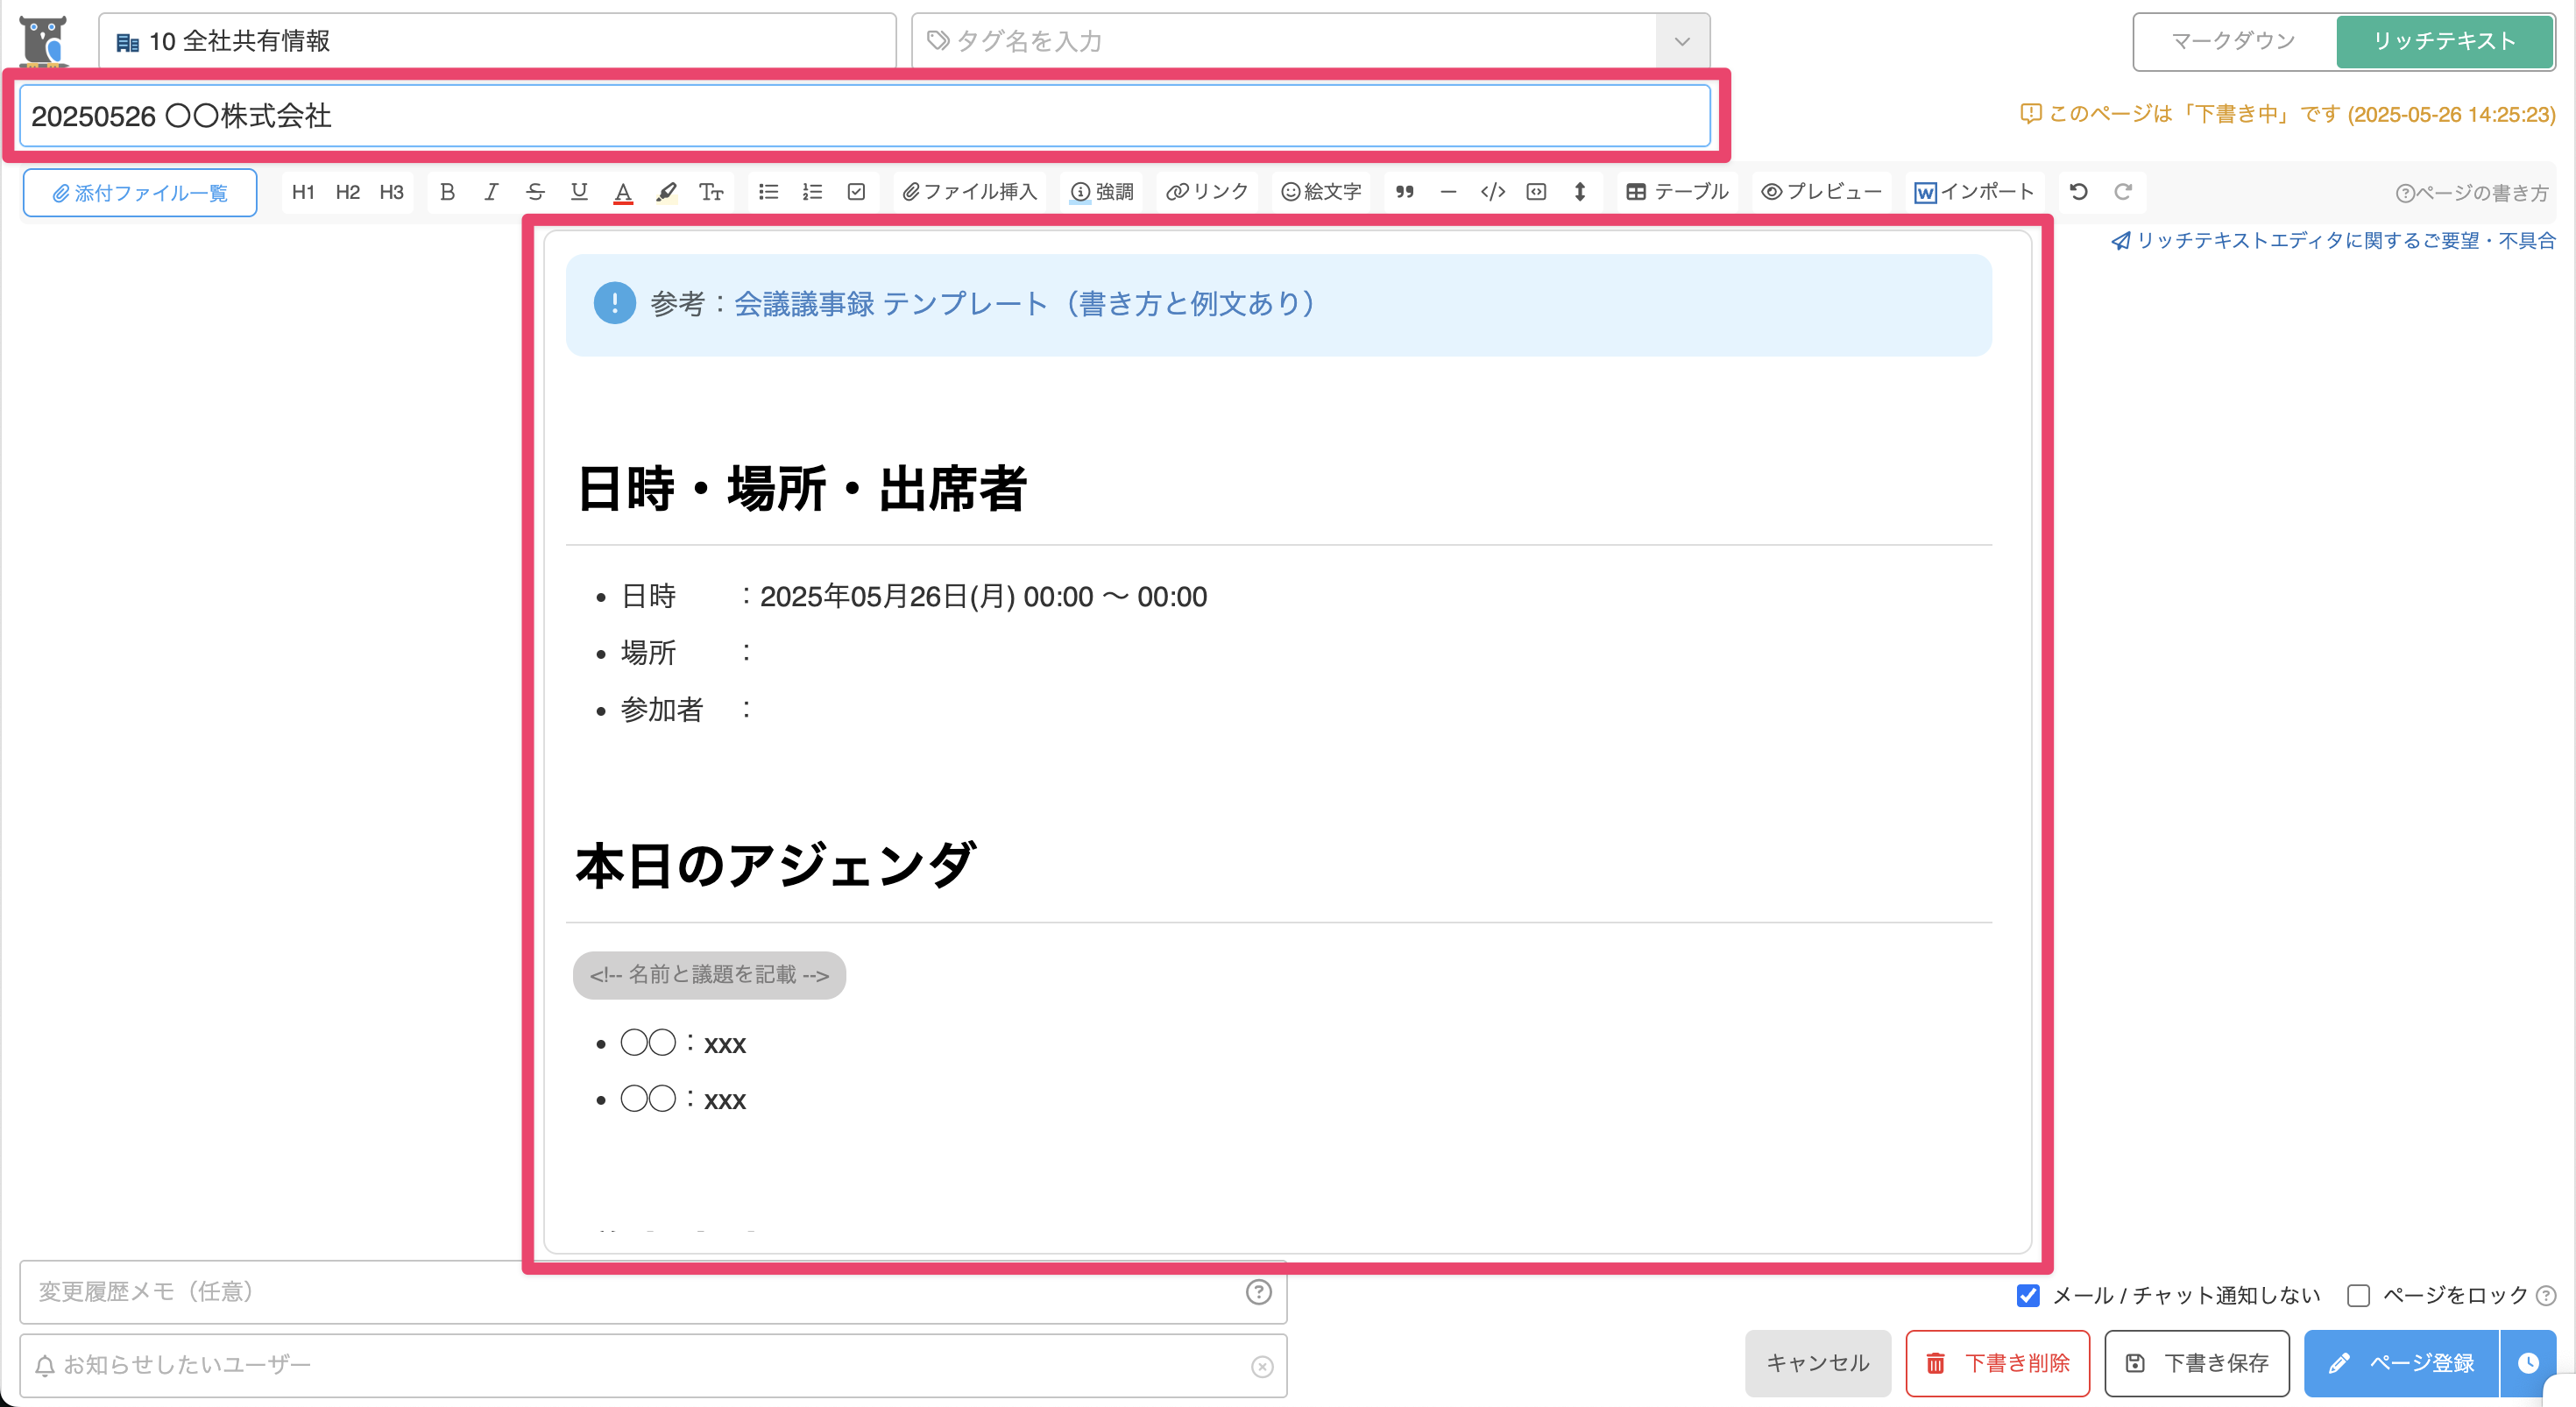2576x1407 pixels.
Task: Insert a blockquote
Action: (x=1405, y=192)
